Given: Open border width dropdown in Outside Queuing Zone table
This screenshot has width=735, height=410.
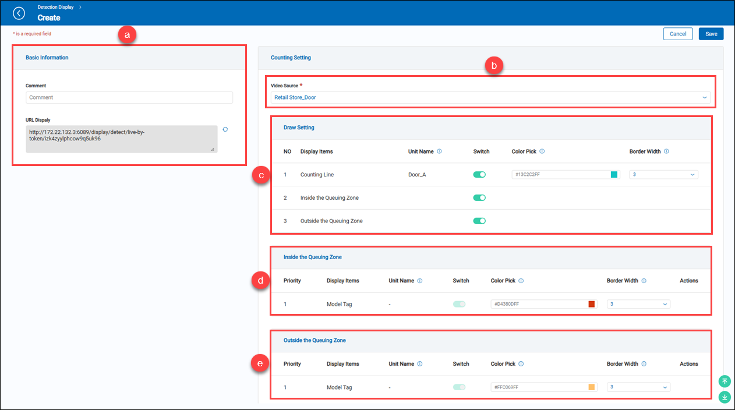Looking at the screenshot, I should click(x=638, y=387).
